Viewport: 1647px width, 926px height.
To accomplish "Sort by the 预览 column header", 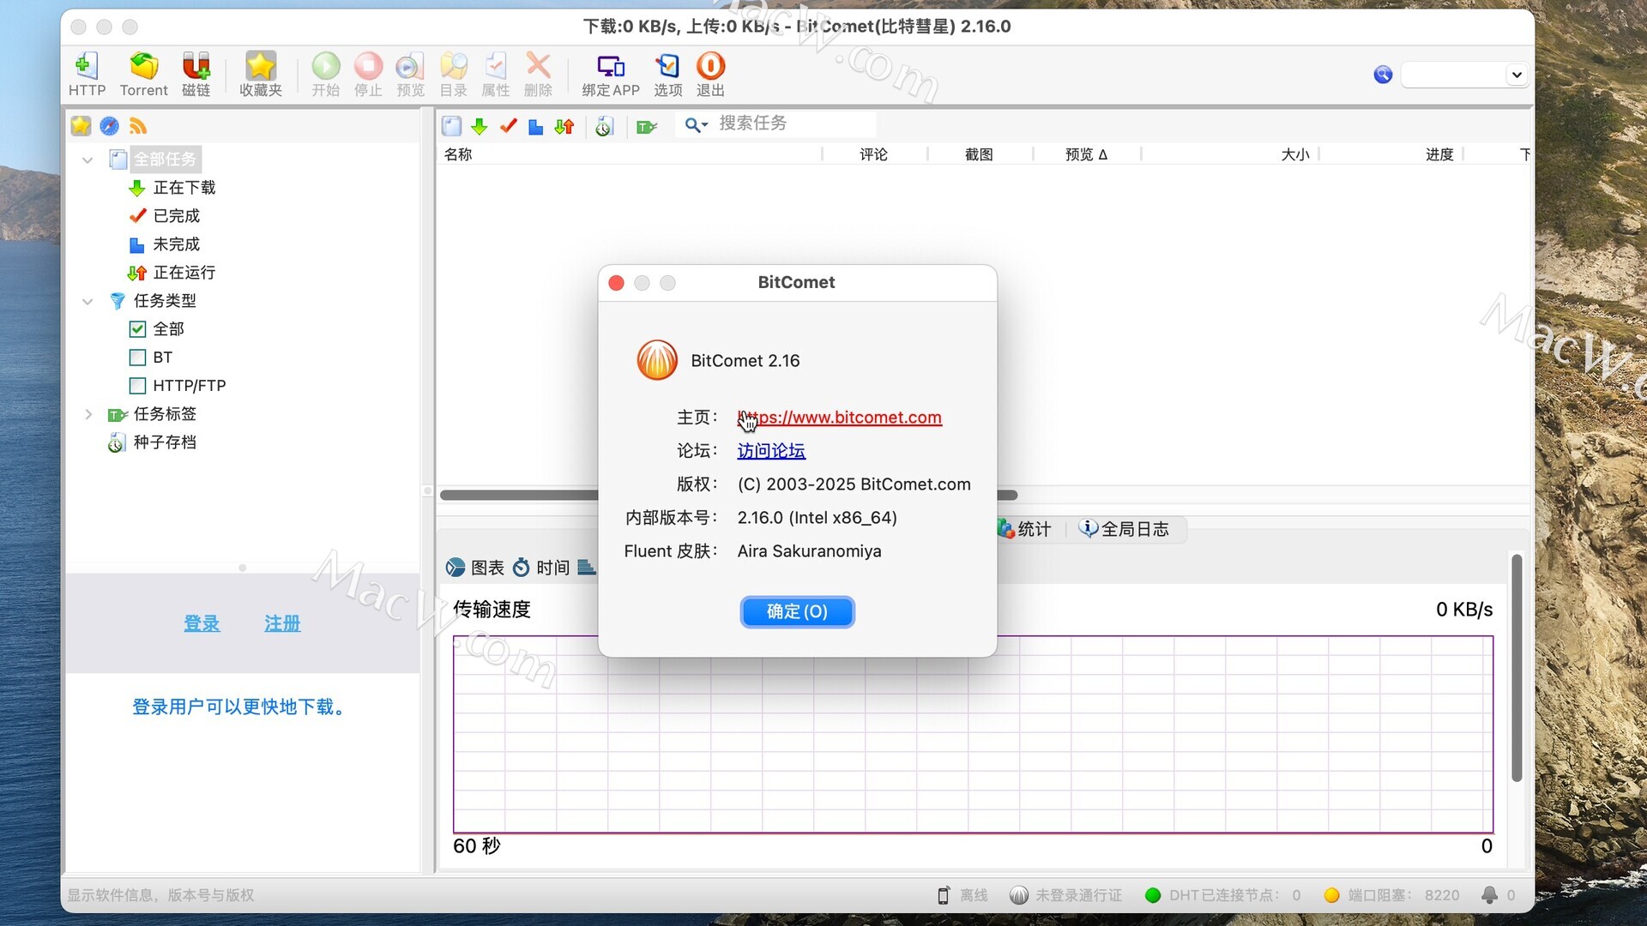I will click(x=1086, y=154).
